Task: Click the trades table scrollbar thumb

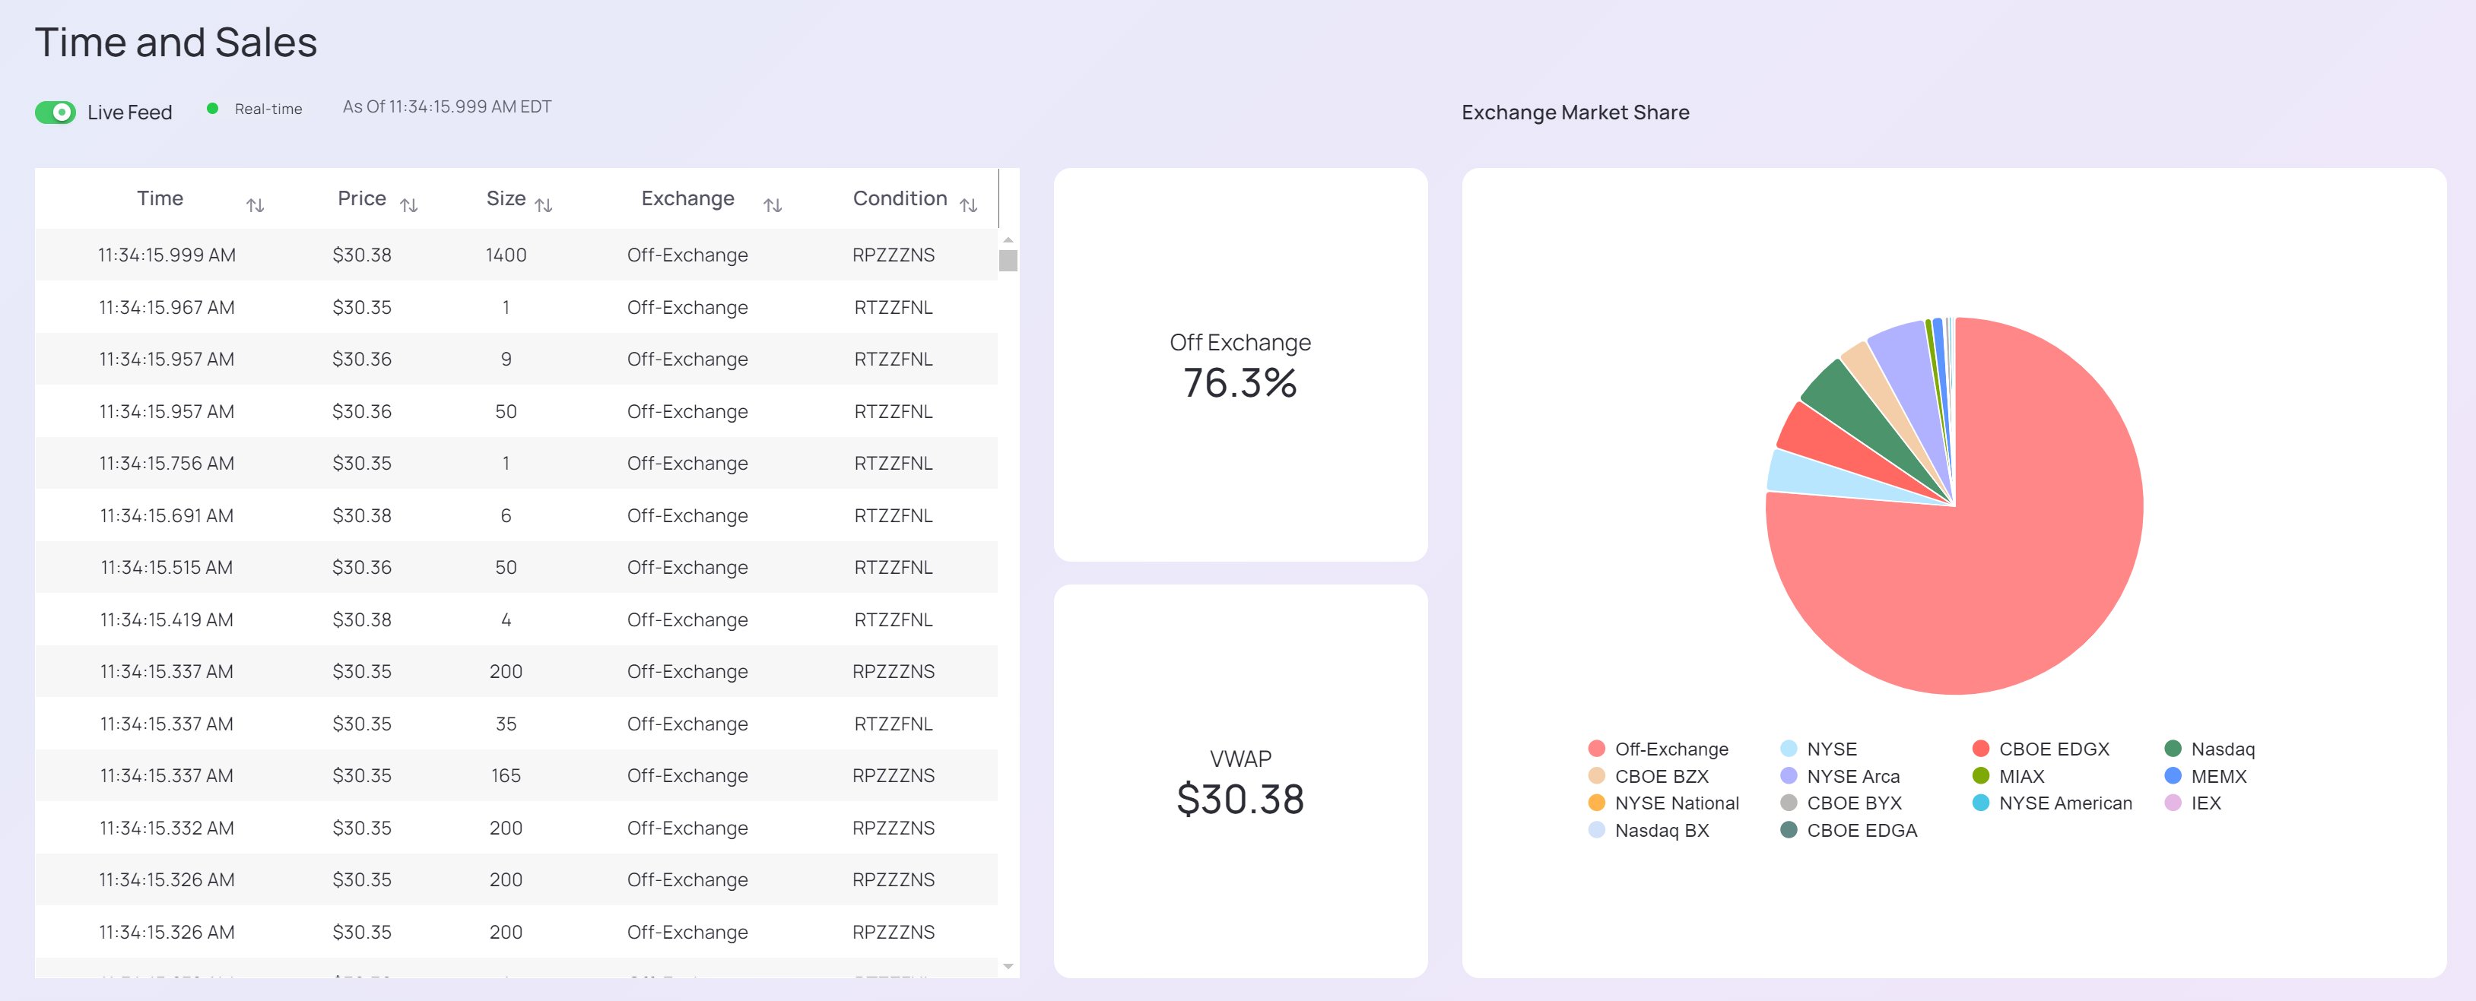Action: [x=1008, y=261]
